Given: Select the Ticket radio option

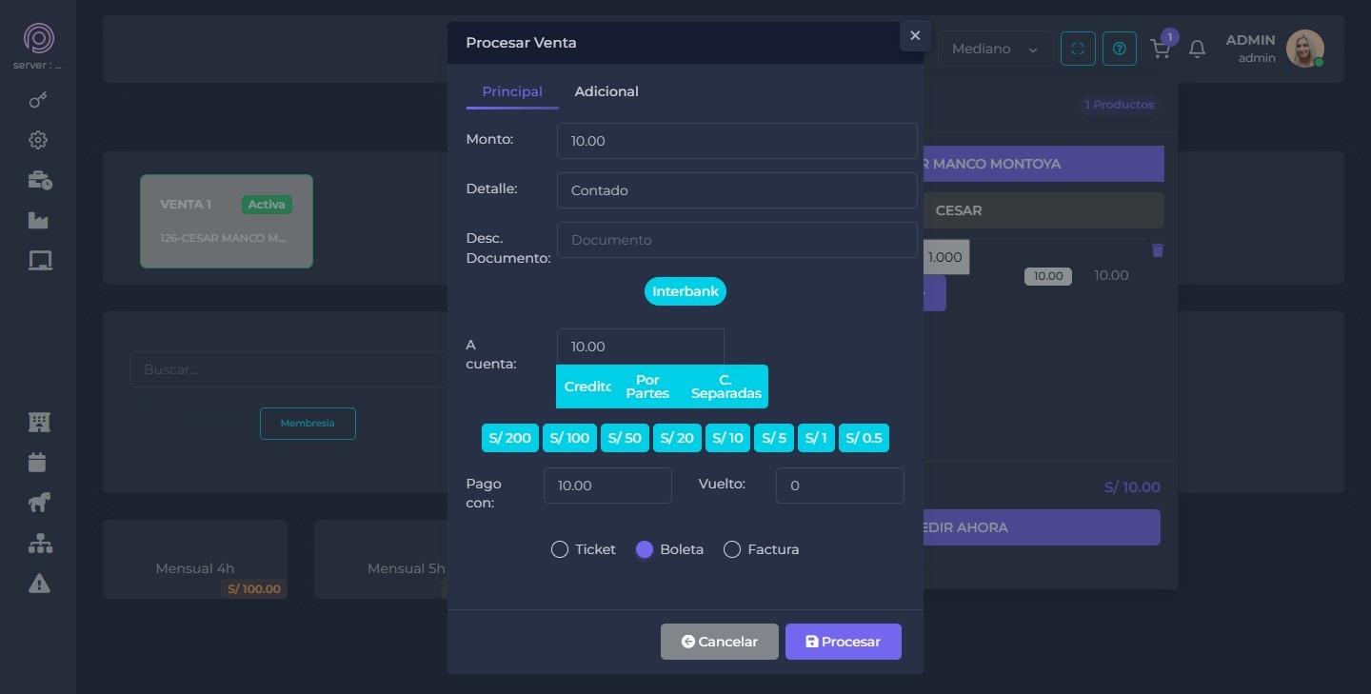Looking at the screenshot, I should 560,549.
